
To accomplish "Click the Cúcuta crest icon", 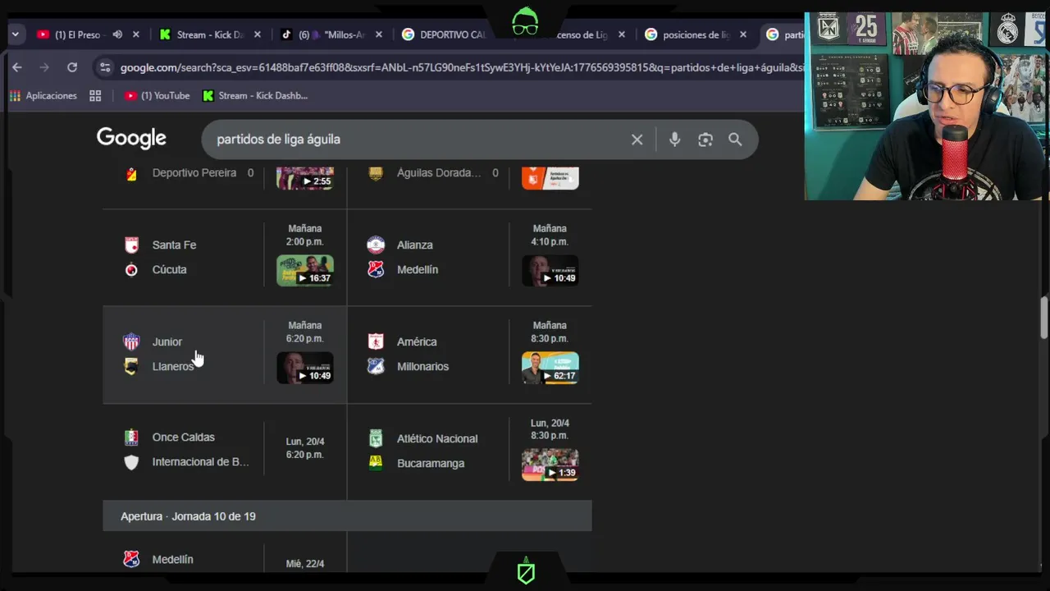I will pyautogui.click(x=131, y=269).
